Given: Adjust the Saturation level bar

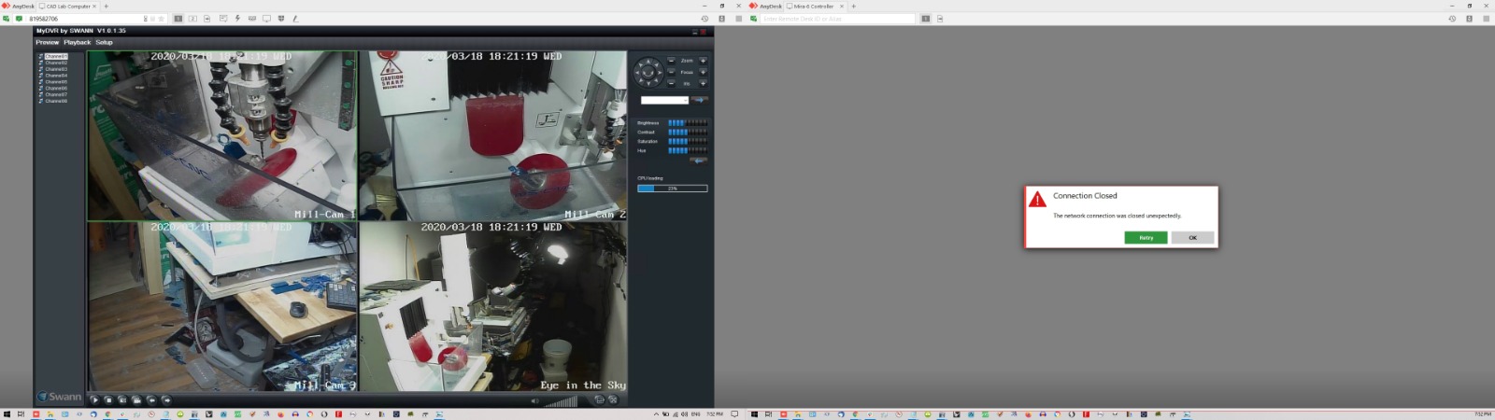Looking at the screenshot, I should [x=688, y=141].
